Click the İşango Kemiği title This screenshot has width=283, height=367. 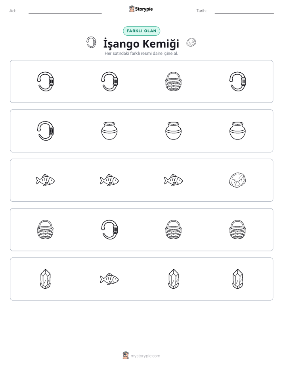click(x=141, y=44)
